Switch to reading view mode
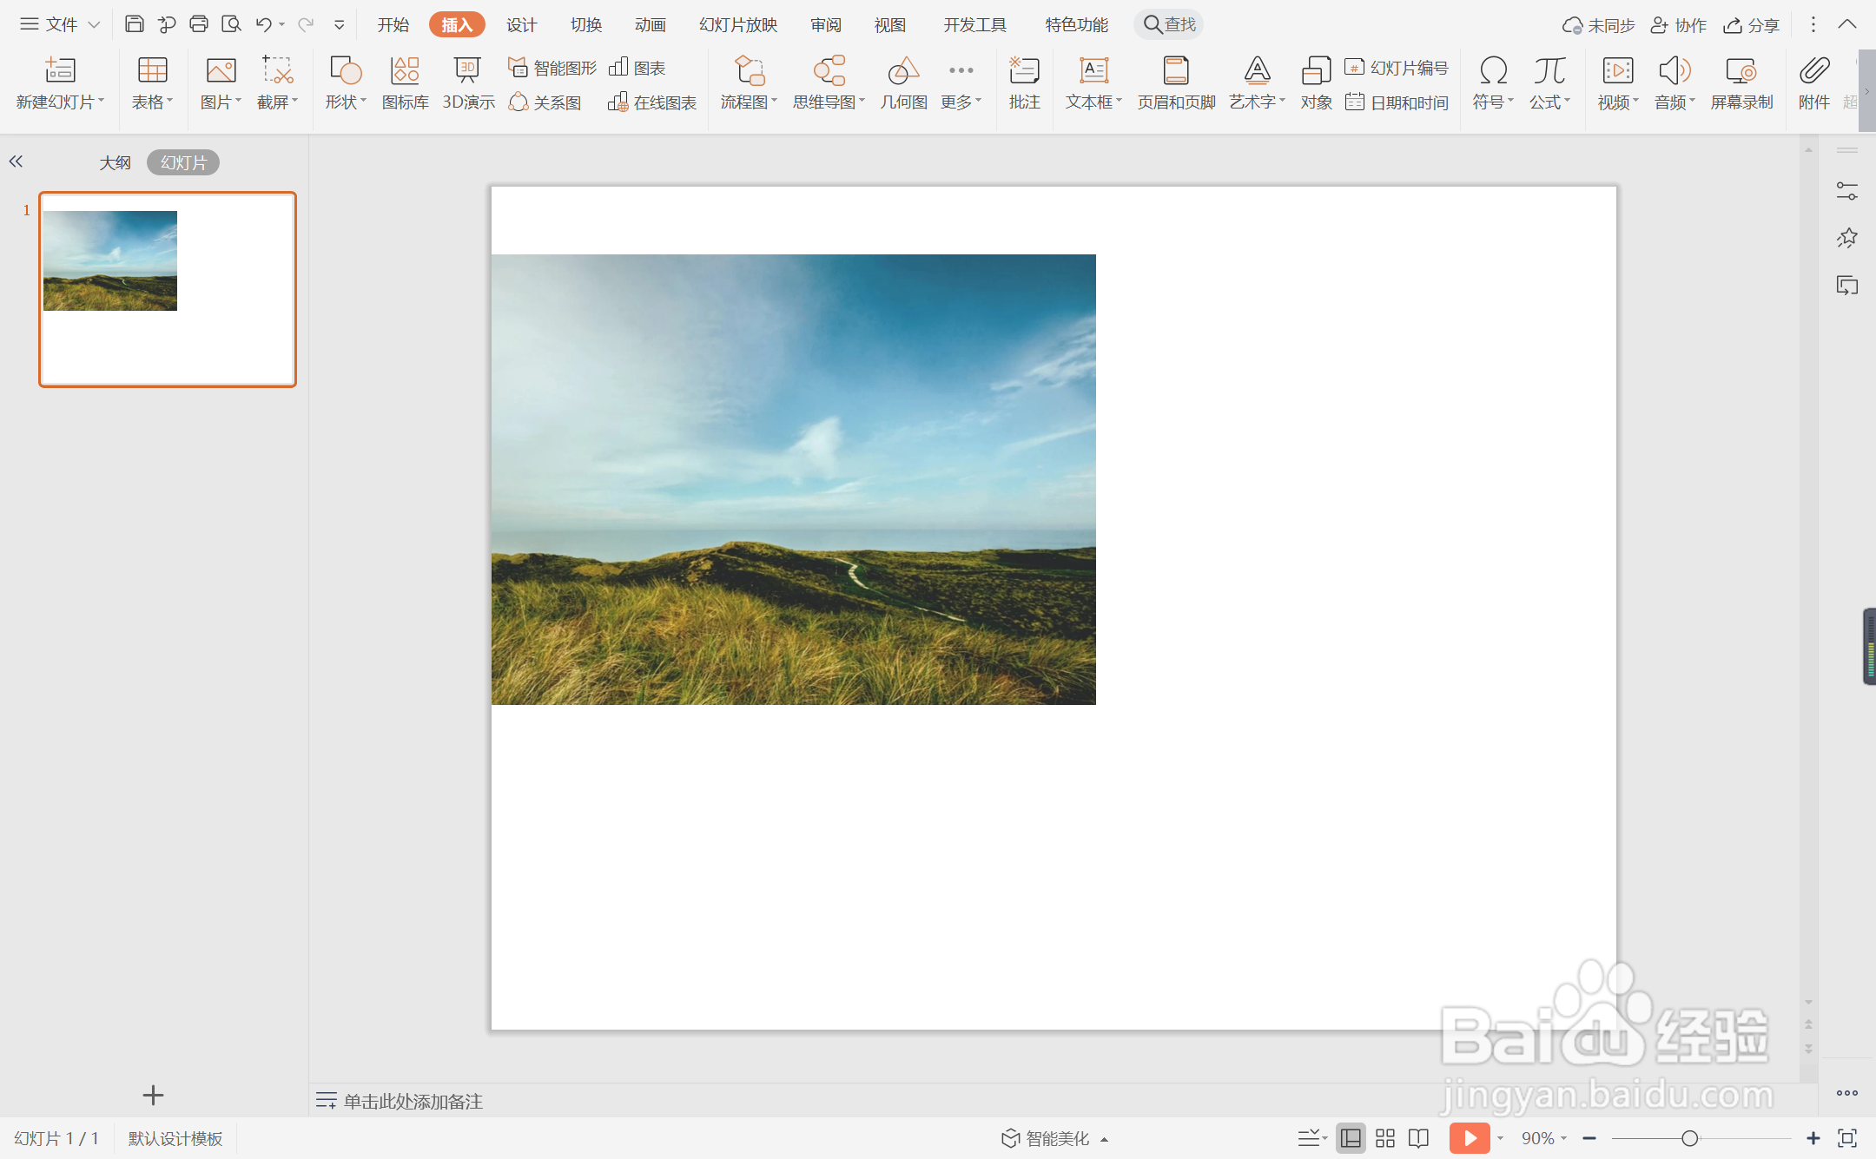The image size is (1876, 1159). (1419, 1138)
